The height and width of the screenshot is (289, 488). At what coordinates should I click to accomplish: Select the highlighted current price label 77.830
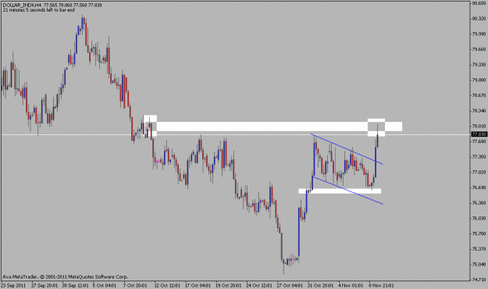pos(479,134)
